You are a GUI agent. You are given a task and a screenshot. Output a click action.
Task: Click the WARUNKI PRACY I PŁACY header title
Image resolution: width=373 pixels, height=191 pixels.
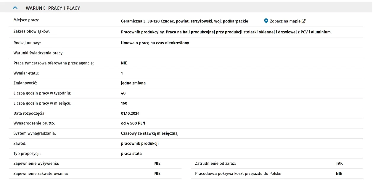[x=53, y=8]
